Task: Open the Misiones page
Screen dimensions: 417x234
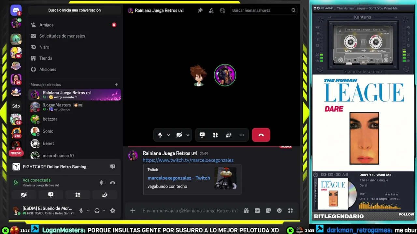Action: (x=75, y=69)
